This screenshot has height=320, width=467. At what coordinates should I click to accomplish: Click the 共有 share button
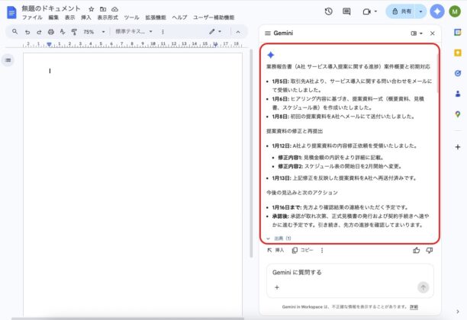tap(401, 11)
